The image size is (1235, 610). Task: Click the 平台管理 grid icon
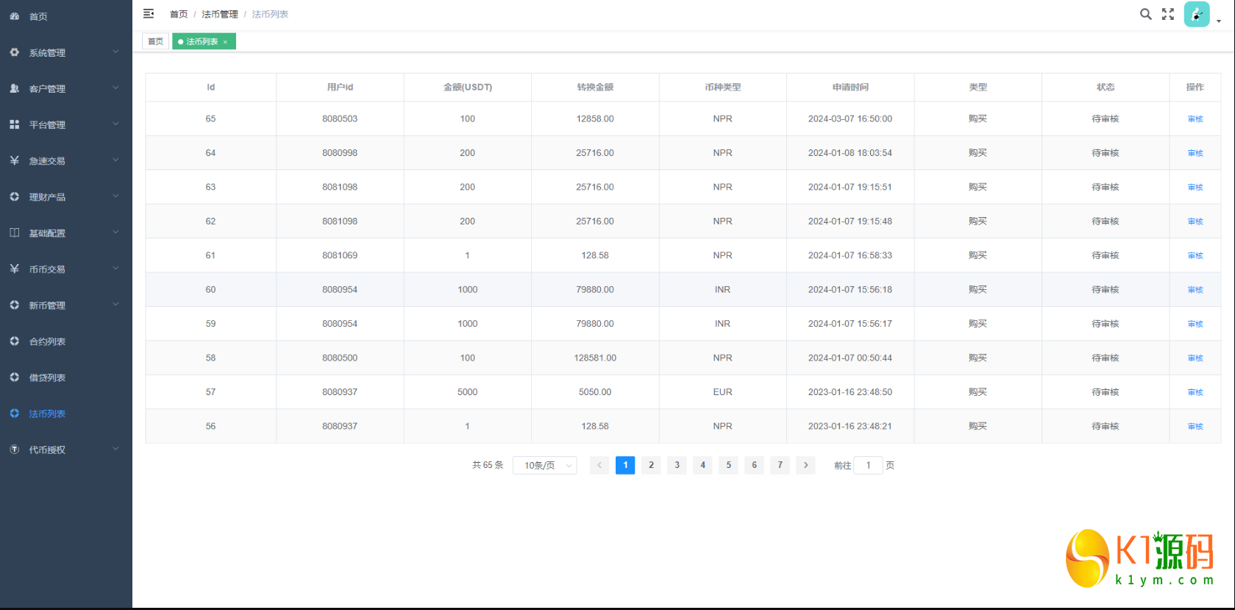(14, 124)
